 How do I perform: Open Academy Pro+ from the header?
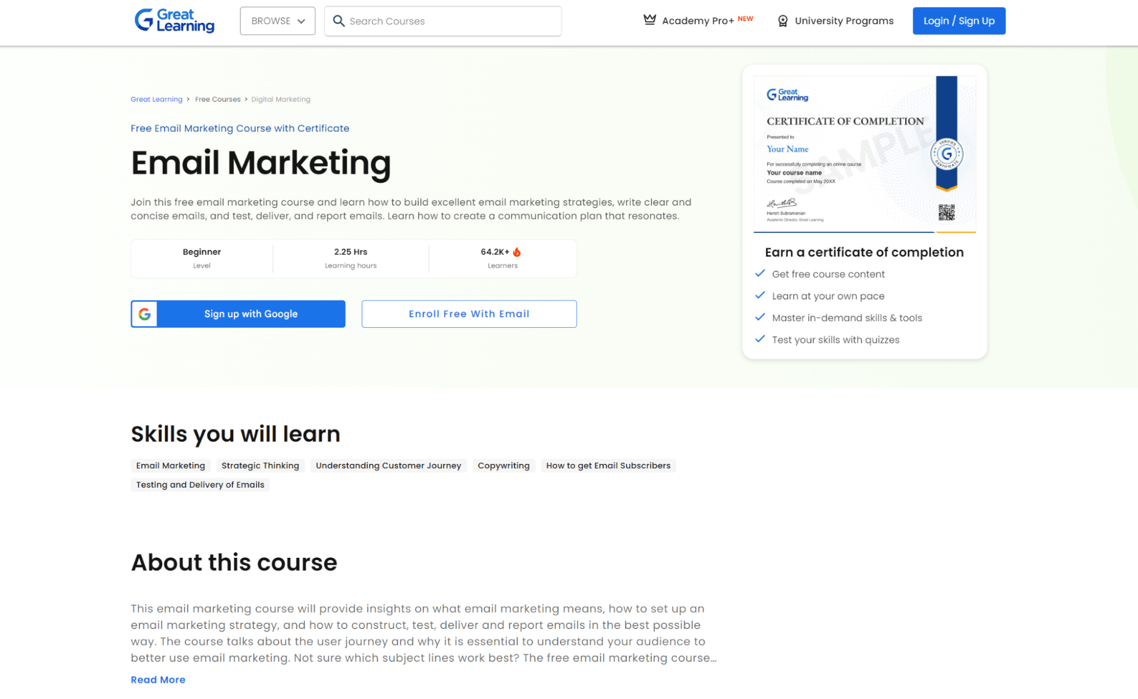coord(698,21)
